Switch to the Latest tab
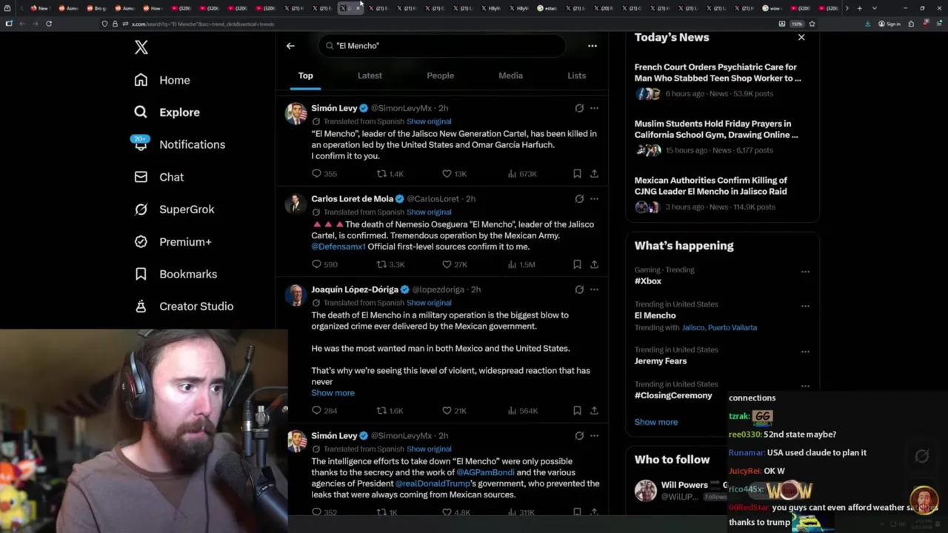 370,76
